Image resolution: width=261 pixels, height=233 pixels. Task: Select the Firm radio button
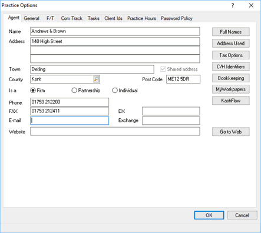tap(33, 91)
